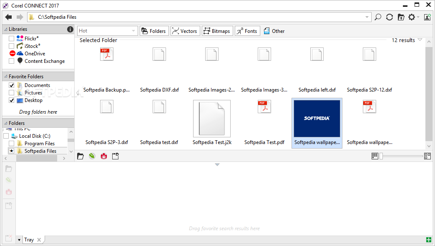Click the address bar path field
The height and width of the screenshot is (246, 435).
tap(200, 17)
